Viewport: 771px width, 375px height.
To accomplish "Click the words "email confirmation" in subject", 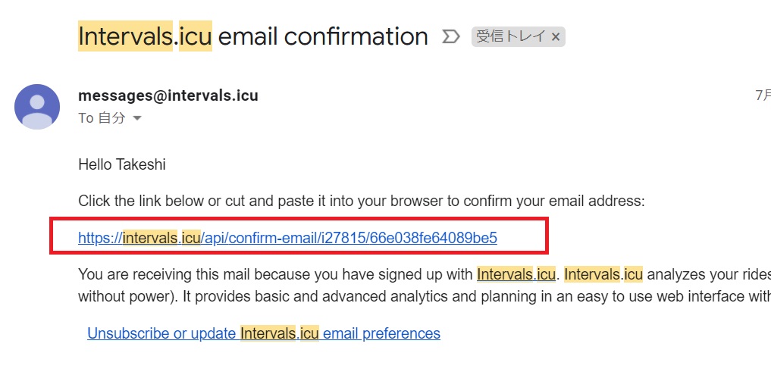I will [x=323, y=36].
